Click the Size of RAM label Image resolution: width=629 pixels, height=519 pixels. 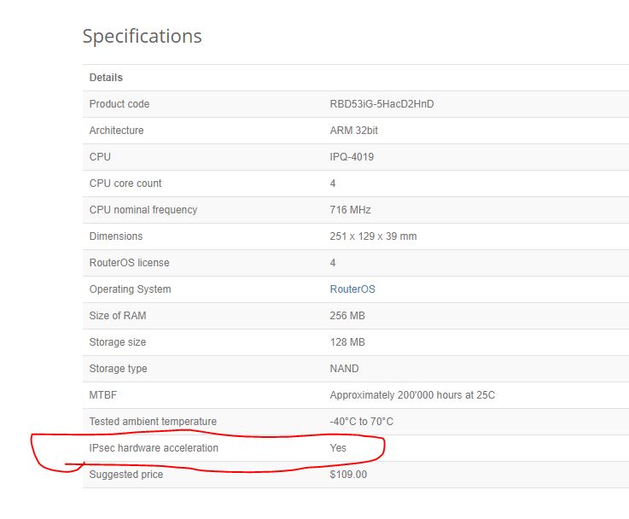[x=118, y=316]
